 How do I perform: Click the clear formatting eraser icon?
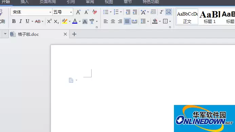pos(95,12)
